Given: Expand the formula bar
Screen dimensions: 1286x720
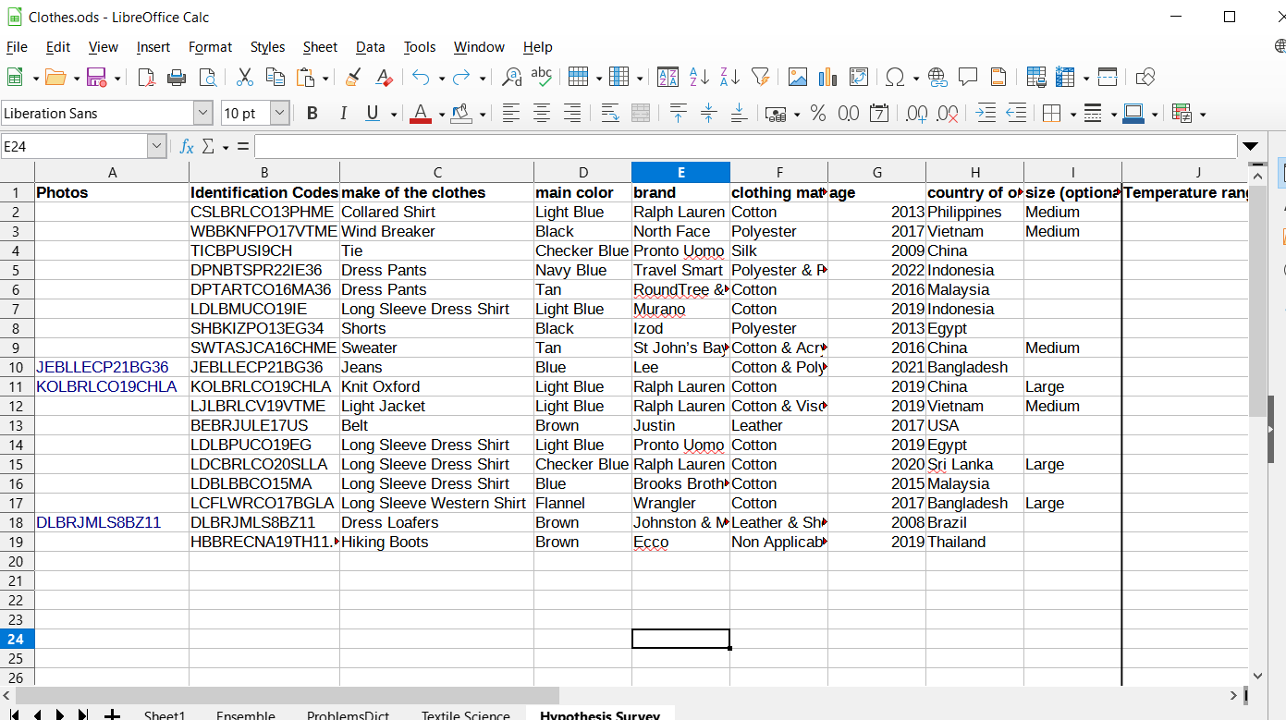Looking at the screenshot, I should (1251, 146).
